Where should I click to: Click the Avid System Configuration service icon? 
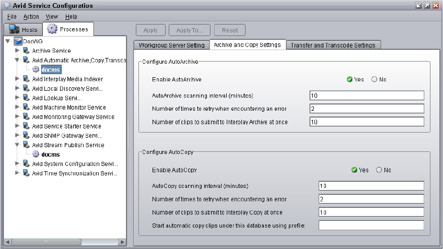coord(26,164)
